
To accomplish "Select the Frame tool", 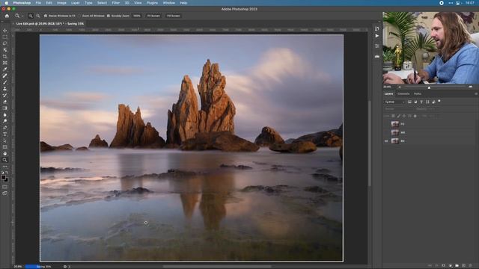I will tap(5, 63).
